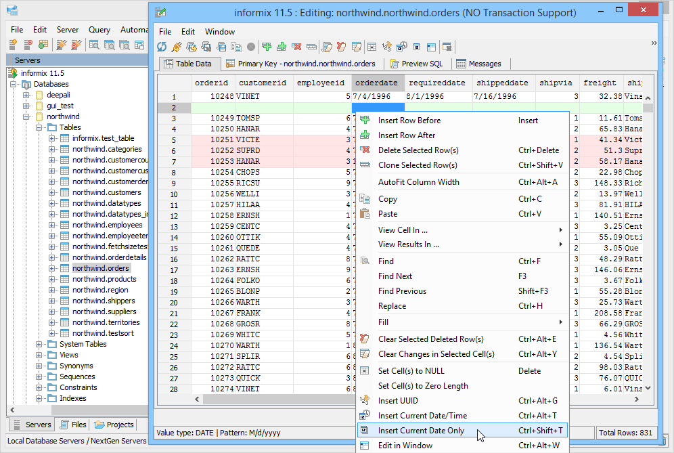The image size is (674, 453).
Task: Switch to Files tab in sidebar
Action: (x=73, y=425)
